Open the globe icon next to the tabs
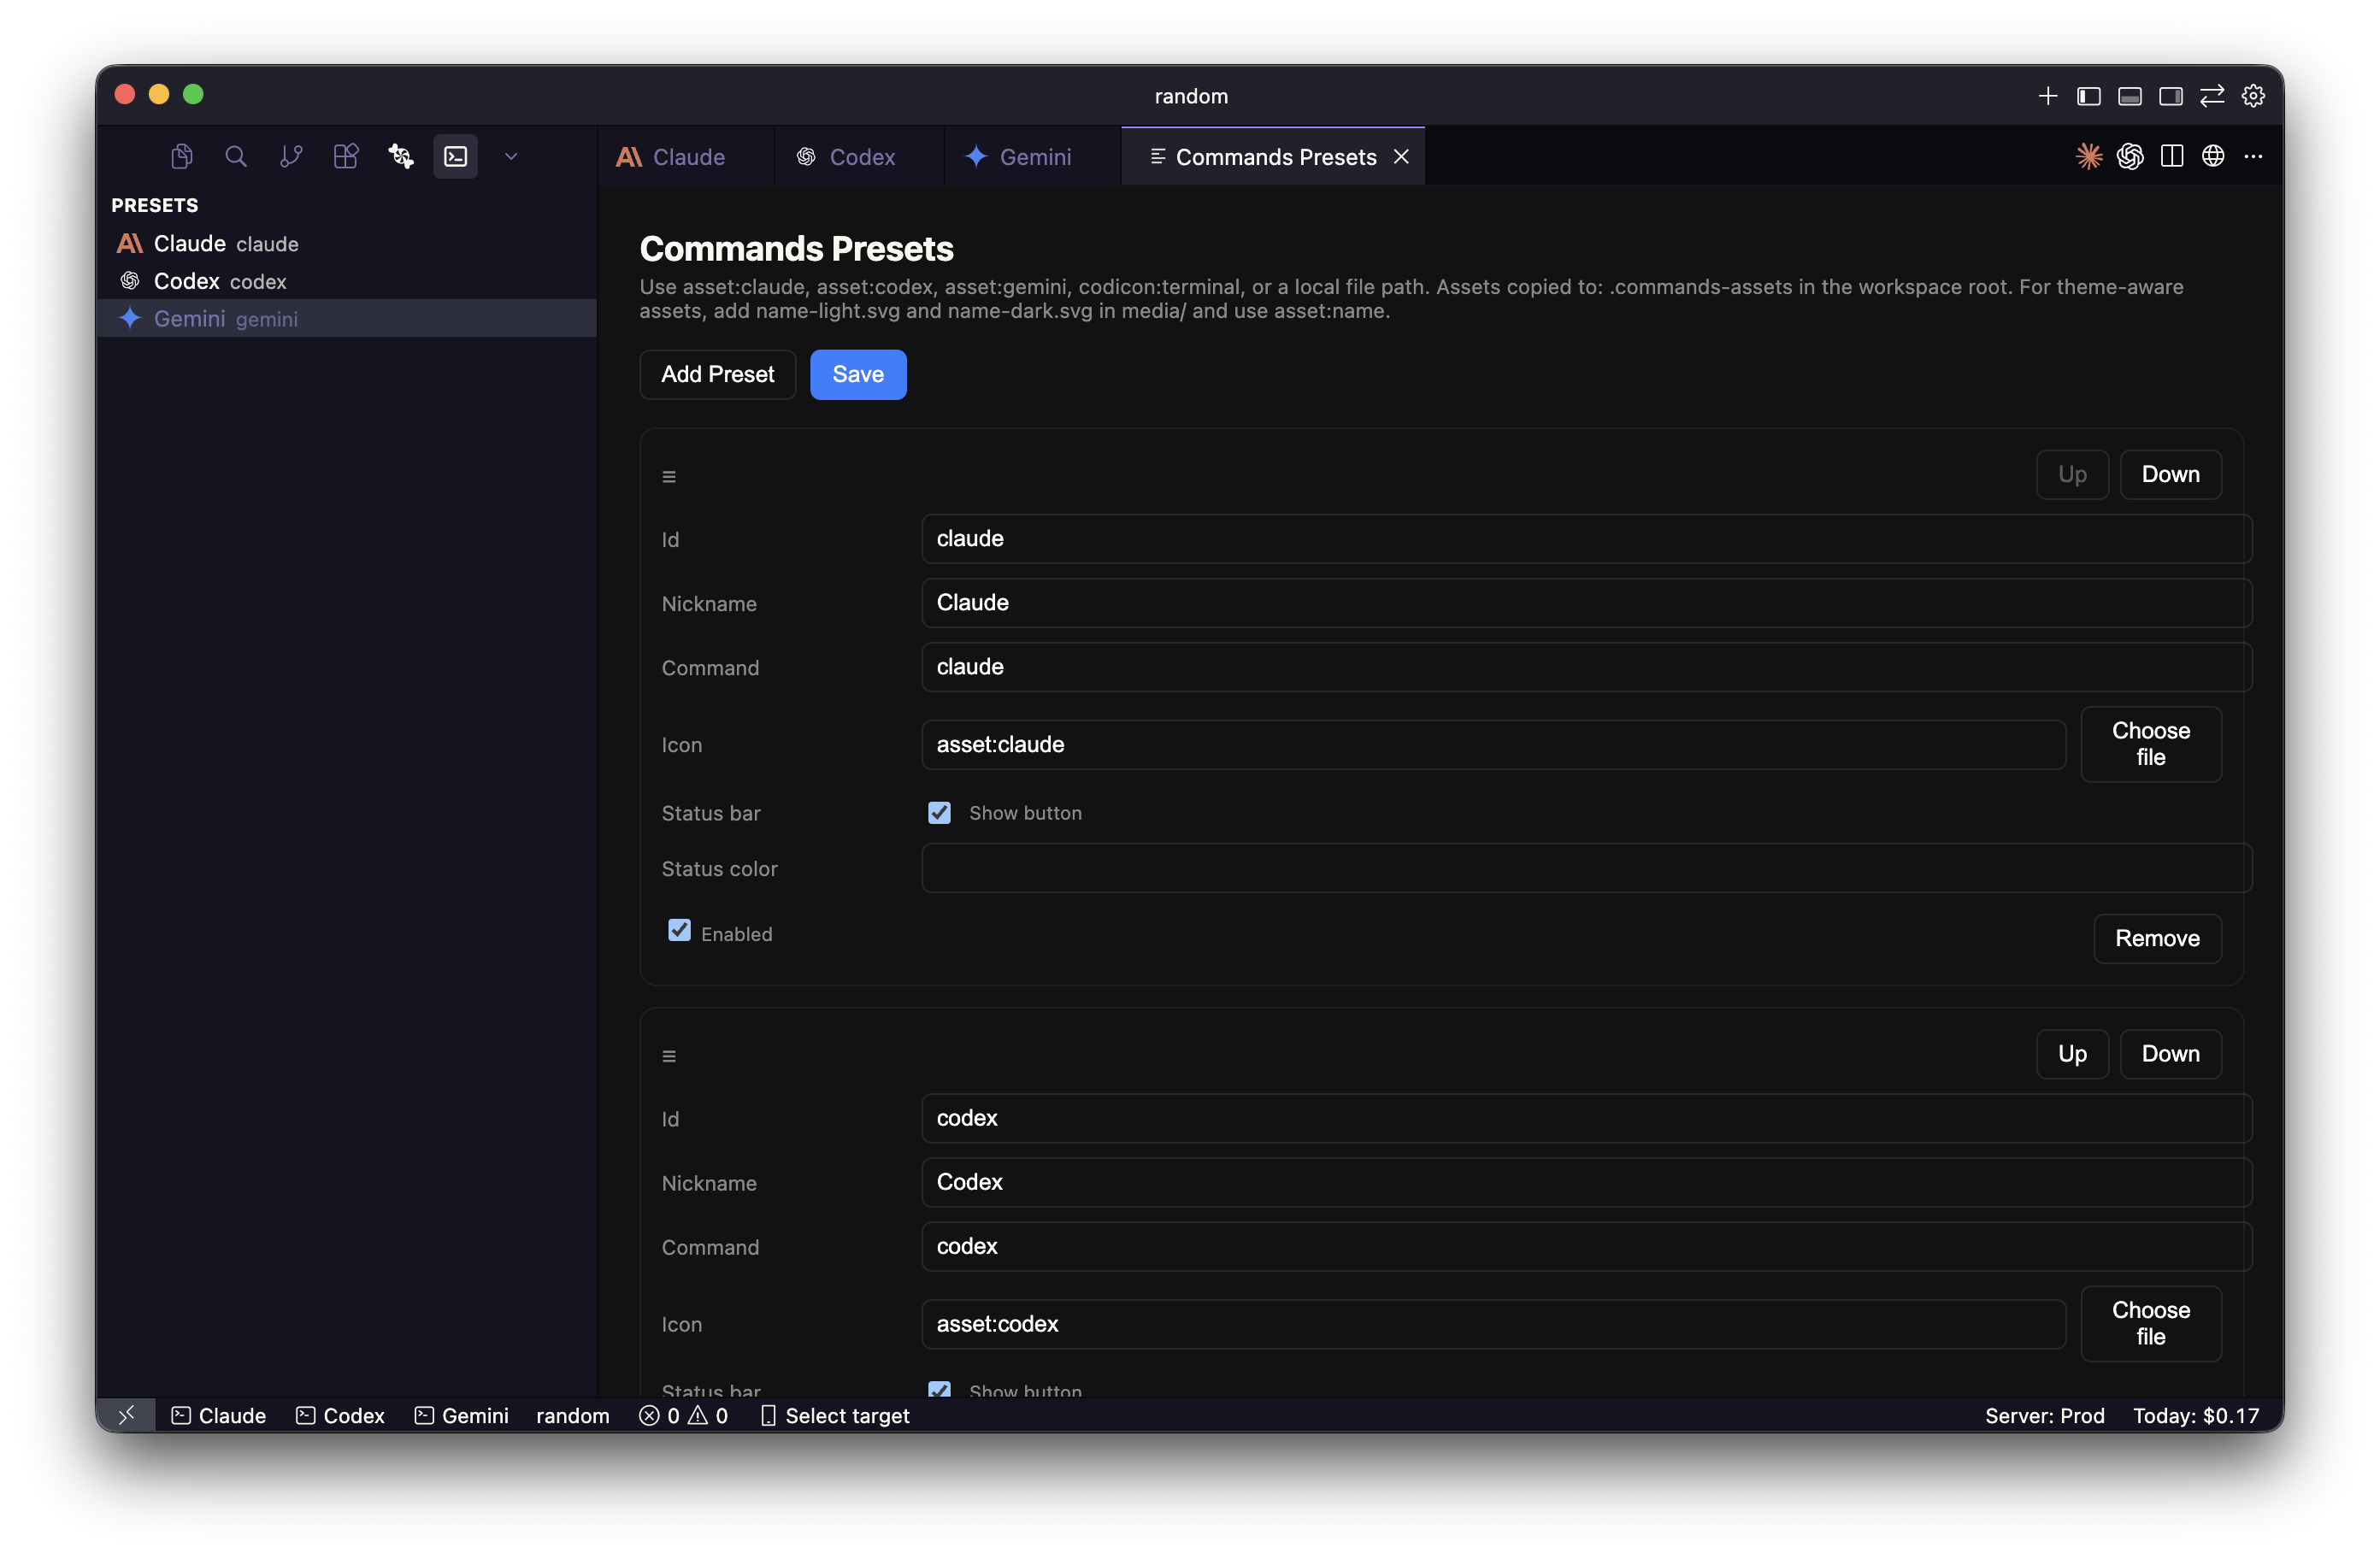 2213,156
